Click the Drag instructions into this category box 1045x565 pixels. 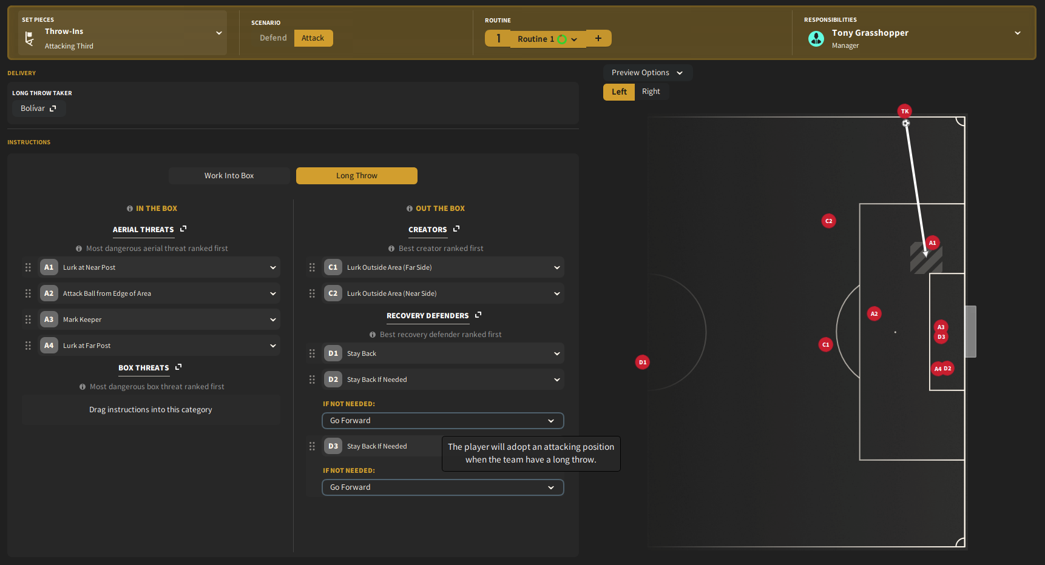pos(151,410)
